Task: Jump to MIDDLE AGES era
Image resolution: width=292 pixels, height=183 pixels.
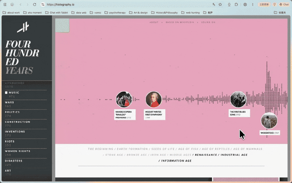Action: click(x=180, y=155)
